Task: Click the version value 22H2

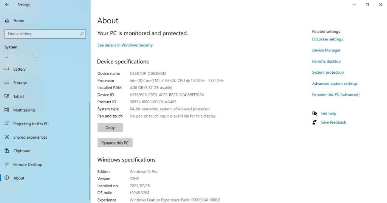Action: [134, 178]
